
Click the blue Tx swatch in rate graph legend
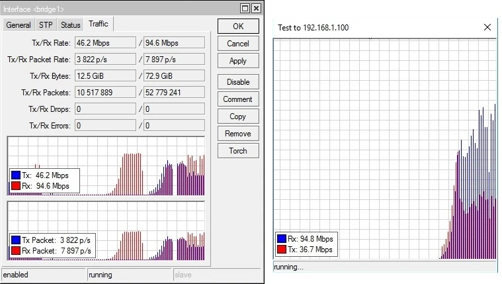click(15, 176)
